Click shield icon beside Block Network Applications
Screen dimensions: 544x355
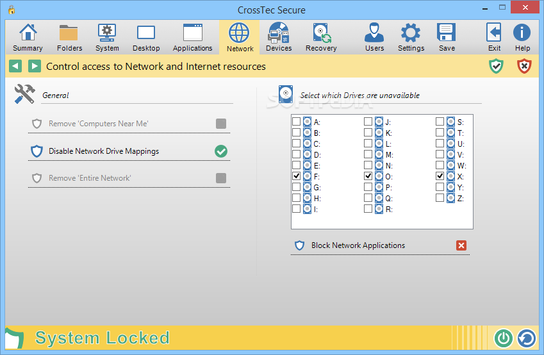[x=299, y=245]
